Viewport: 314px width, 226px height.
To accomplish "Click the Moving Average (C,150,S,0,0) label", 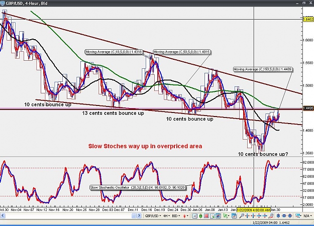I will (263, 69).
